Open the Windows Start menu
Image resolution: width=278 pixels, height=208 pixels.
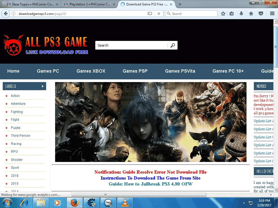[7, 203]
